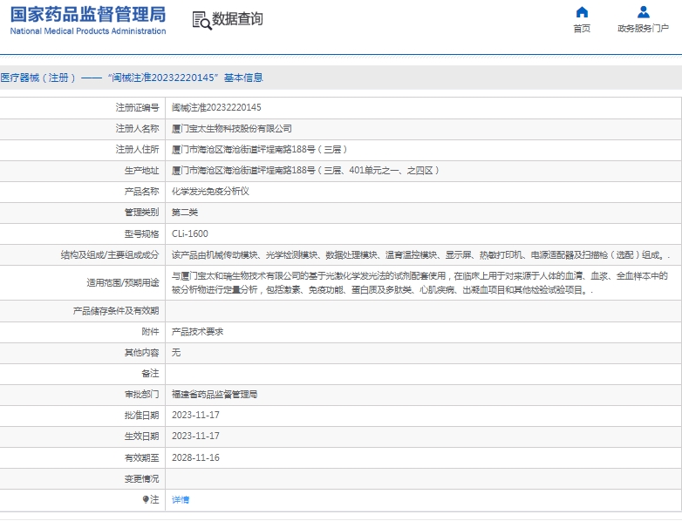Click the 生产地址 row label
Screen dimensions: 682x521
[x=142, y=171]
